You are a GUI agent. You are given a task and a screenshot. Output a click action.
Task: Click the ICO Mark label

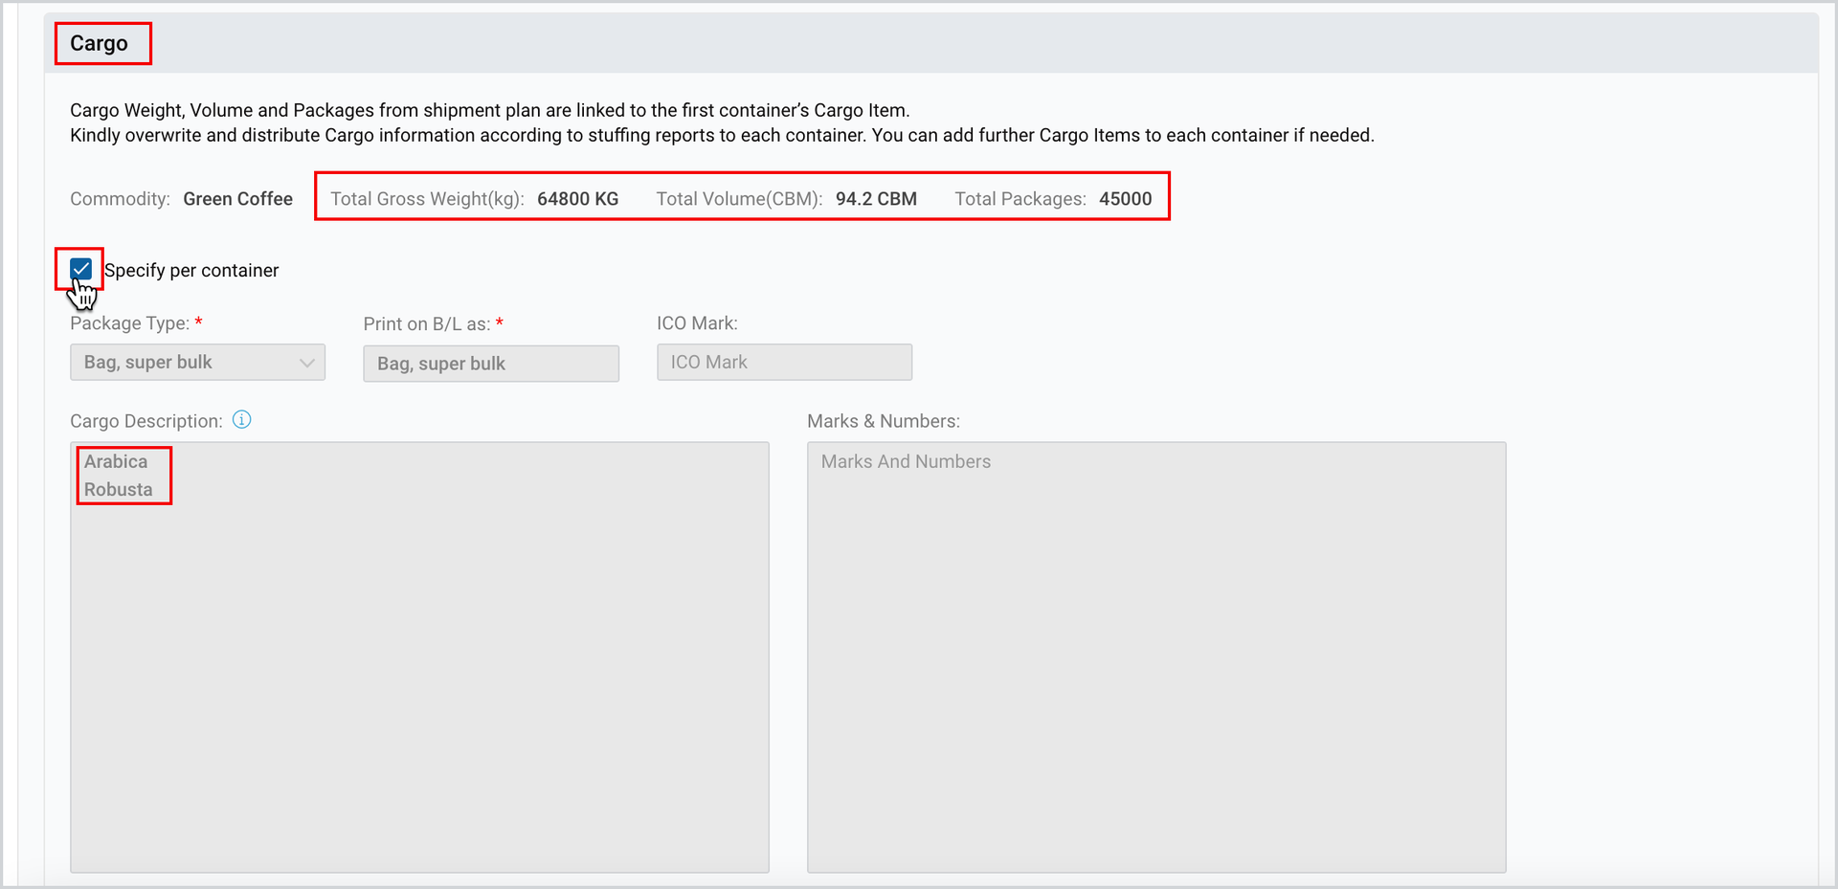pyautogui.click(x=697, y=323)
